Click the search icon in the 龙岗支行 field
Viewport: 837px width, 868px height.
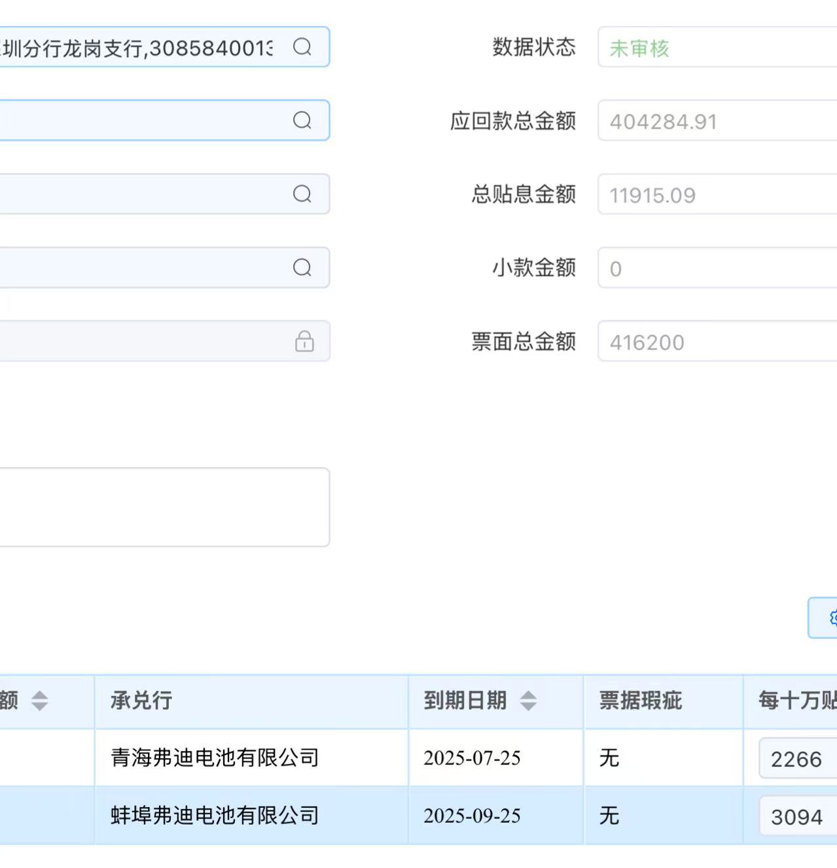[x=302, y=47]
